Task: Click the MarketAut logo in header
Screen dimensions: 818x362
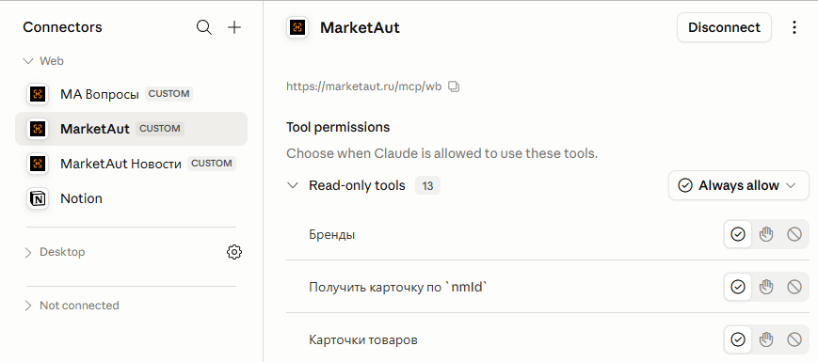Action: pos(297,27)
